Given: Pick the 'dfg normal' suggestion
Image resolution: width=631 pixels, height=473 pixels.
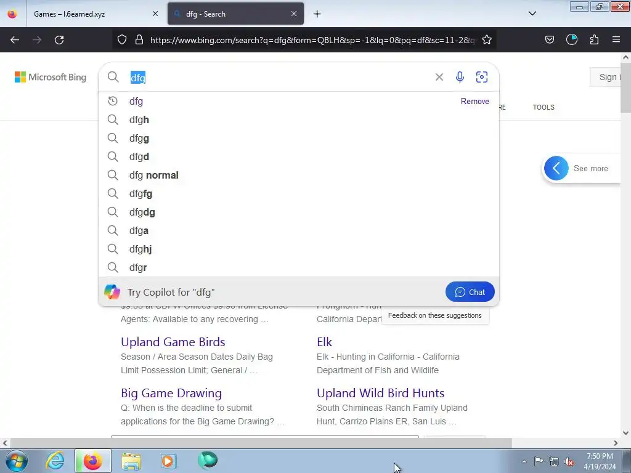Looking at the screenshot, I should pos(299,175).
